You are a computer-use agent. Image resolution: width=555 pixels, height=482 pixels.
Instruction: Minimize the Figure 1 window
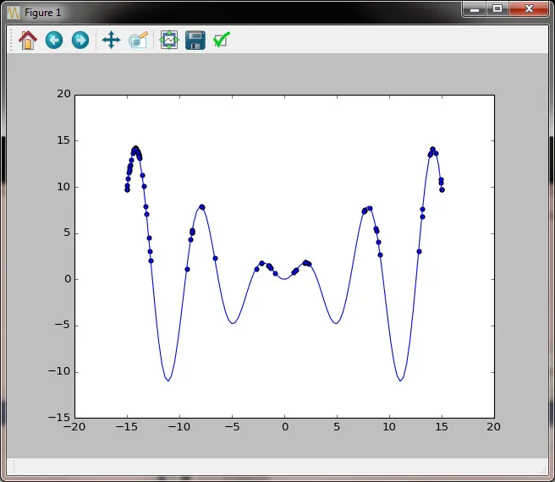coord(475,9)
